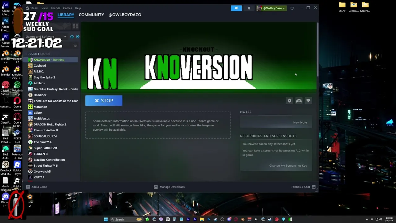396x223 pixels.
Task: Open the View menu
Action: coord(45,8)
